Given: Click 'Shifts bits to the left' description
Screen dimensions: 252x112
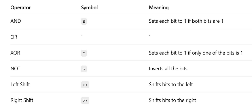Looking at the screenshot, I should 171,84.
